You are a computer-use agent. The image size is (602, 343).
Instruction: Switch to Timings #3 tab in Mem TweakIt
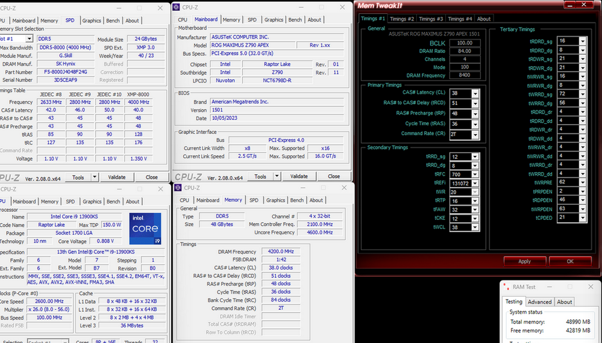(431, 19)
